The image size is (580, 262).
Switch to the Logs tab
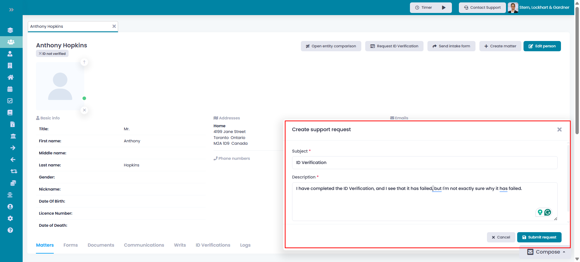(x=245, y=245)
